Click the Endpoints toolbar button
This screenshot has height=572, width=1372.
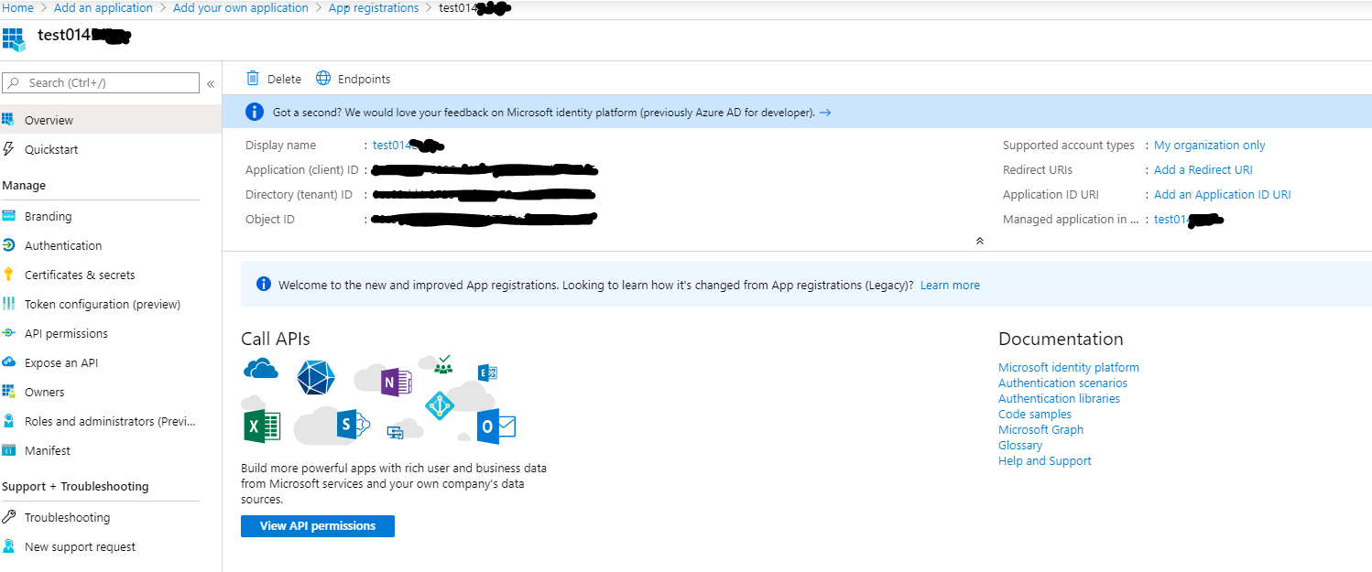pyautogui.click(x=354, y=79)
